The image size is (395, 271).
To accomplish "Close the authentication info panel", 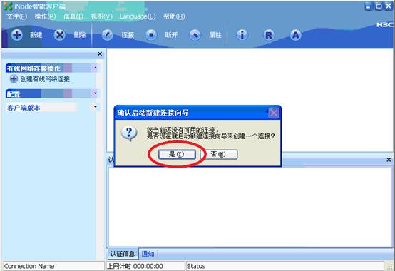I will pos(389,160).
